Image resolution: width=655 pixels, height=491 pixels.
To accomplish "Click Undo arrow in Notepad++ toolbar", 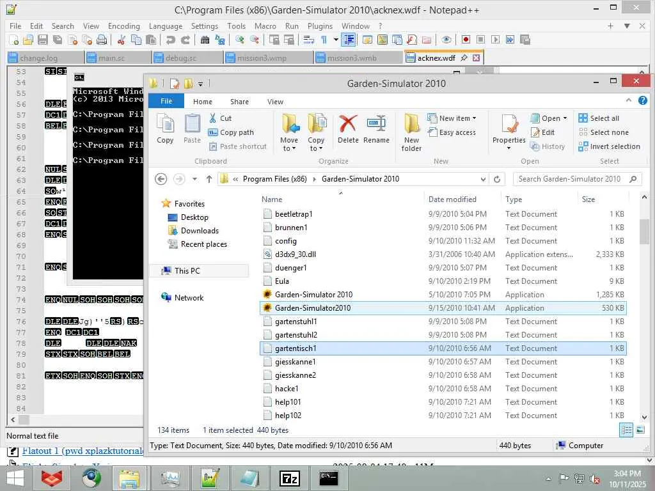I will 170,40.
